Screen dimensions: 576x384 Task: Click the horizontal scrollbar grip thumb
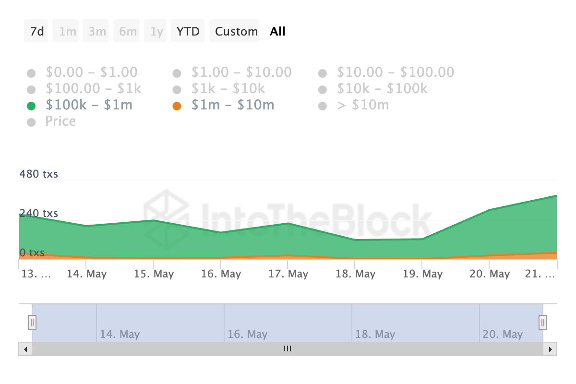point(288,349)
